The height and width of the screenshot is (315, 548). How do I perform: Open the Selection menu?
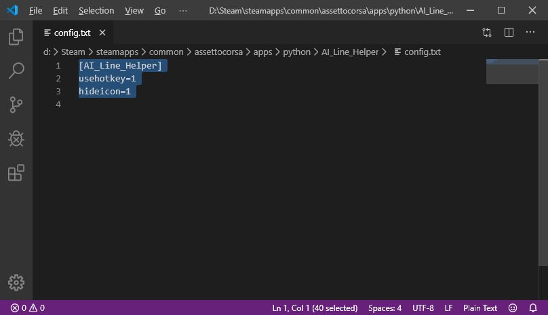[x=96, y=11]
